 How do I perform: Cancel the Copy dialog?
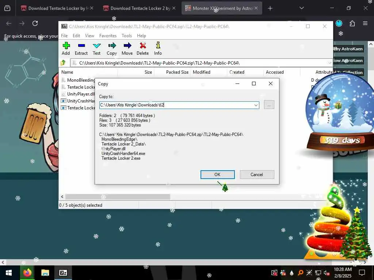pyautogui.click(x=257, y=175)
